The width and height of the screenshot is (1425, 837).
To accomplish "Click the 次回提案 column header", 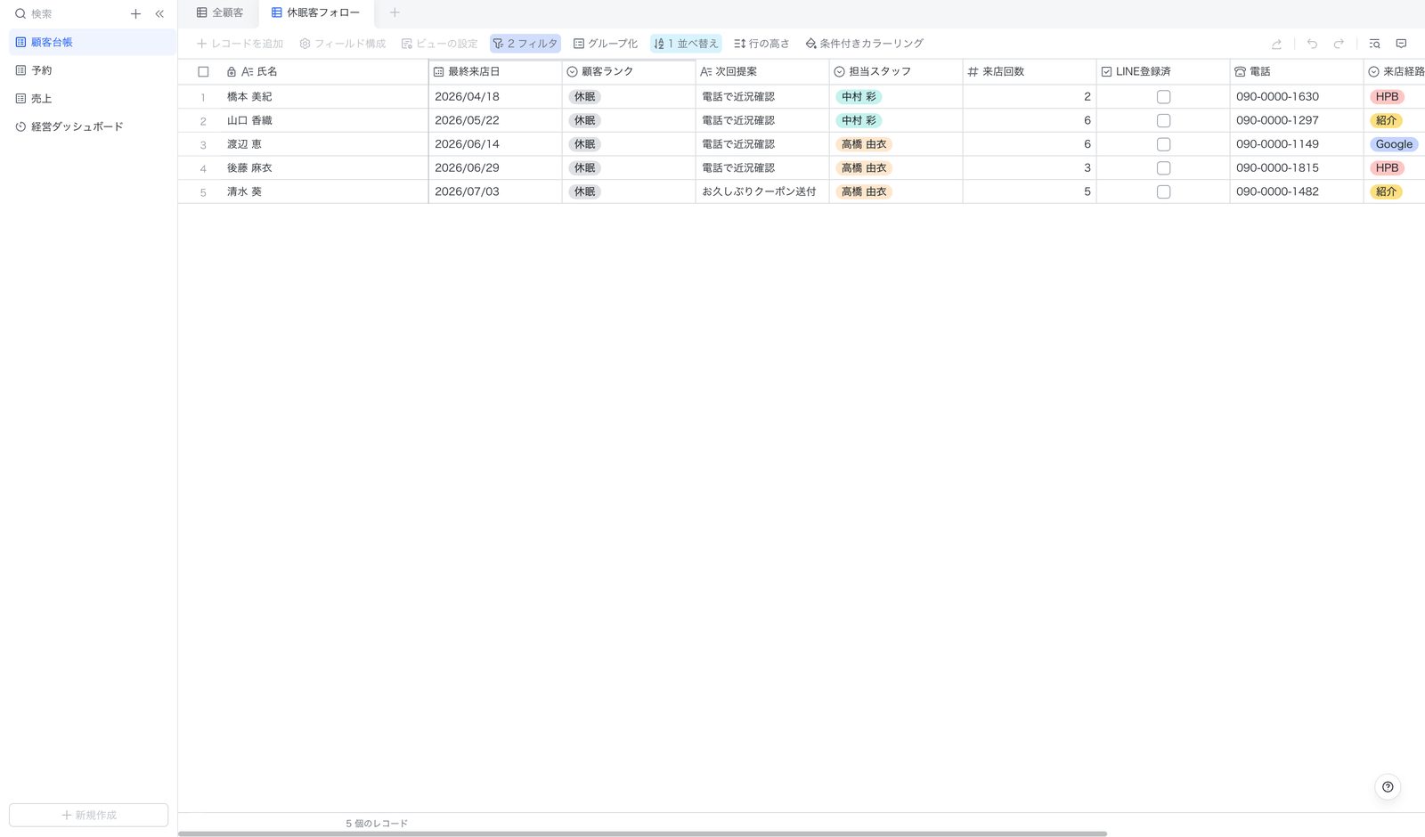I will click(x=762, y=71).
